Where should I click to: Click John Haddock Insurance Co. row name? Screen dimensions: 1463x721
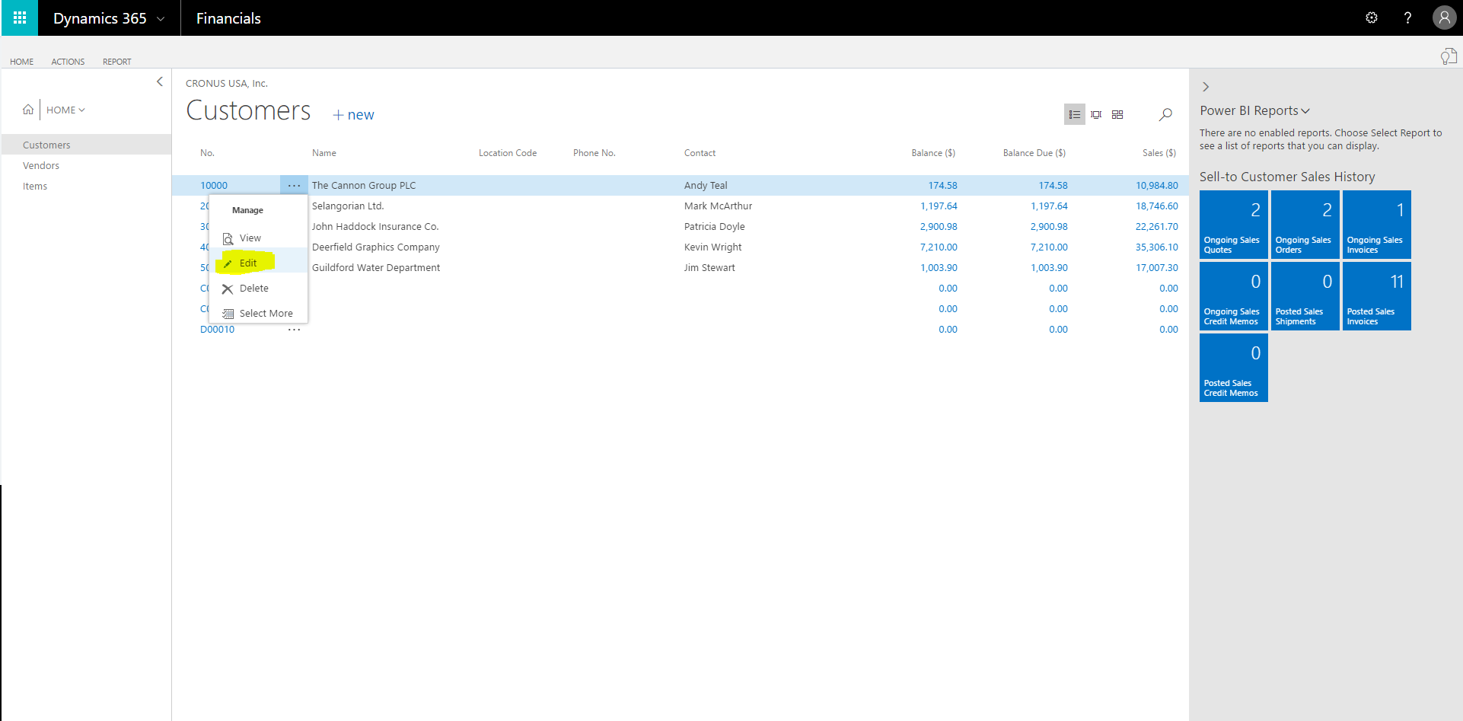pos(375,226)
